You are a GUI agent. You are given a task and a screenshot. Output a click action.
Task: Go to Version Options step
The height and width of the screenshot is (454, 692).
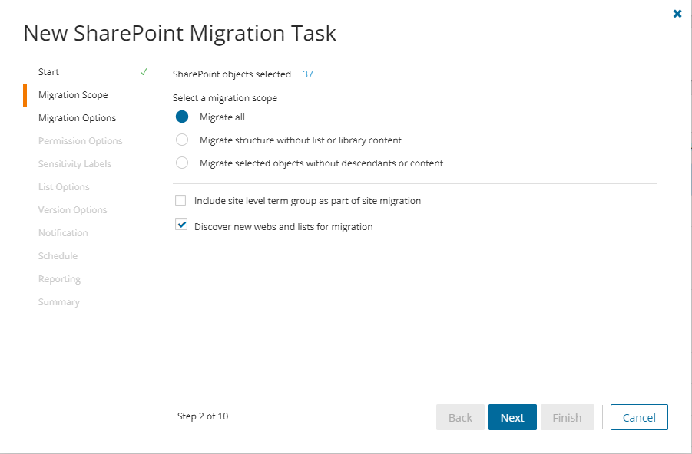pyautogui.click(x=72, y=210)
